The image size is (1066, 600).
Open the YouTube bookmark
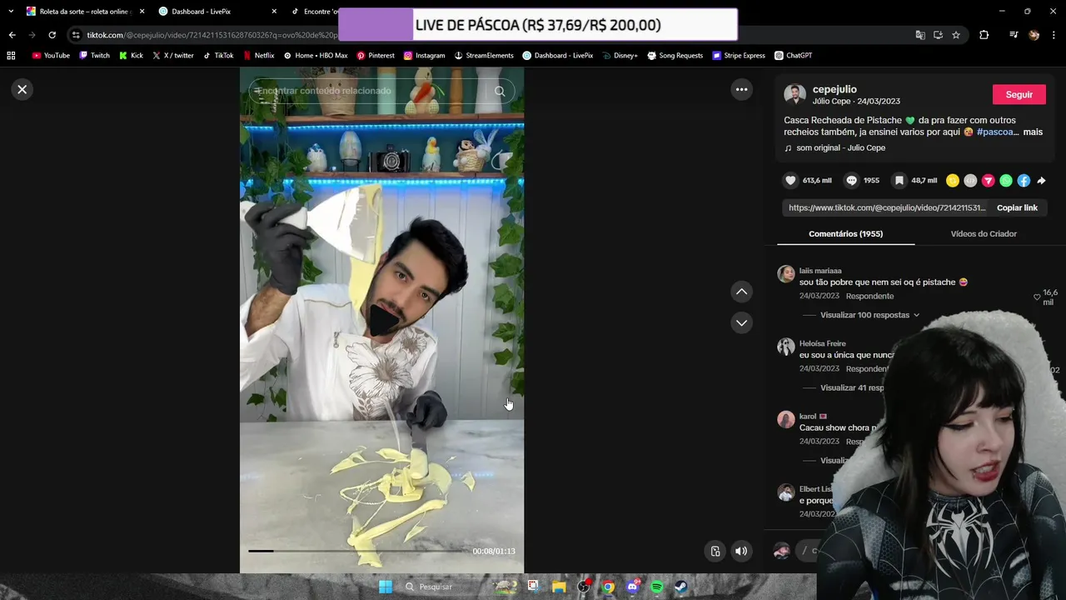pos(51,56)
